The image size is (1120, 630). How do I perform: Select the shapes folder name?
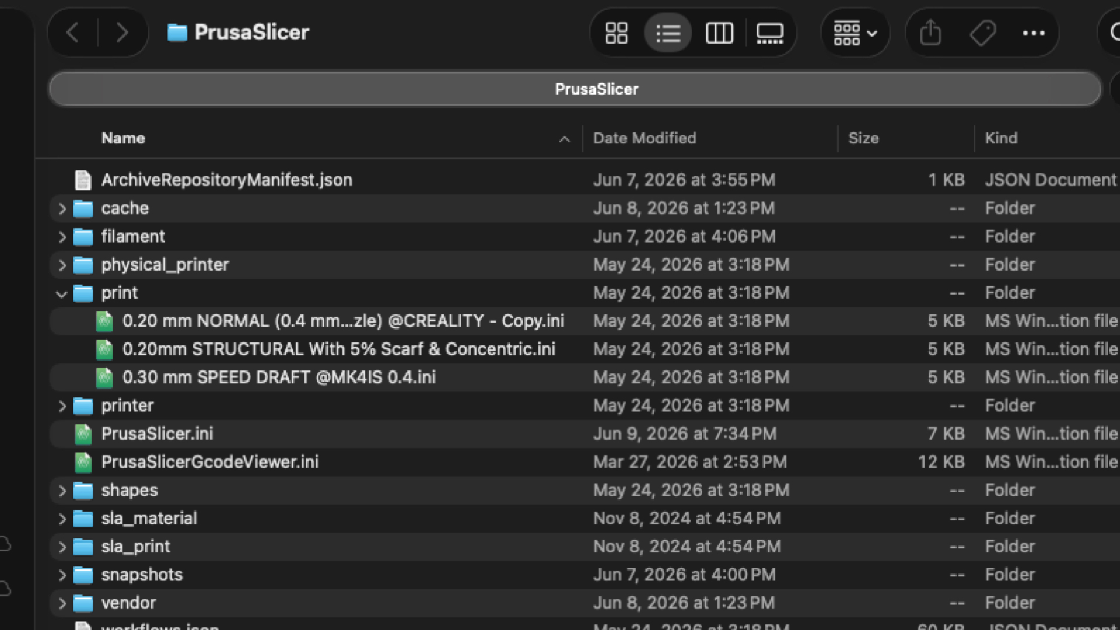coord(129,490)
